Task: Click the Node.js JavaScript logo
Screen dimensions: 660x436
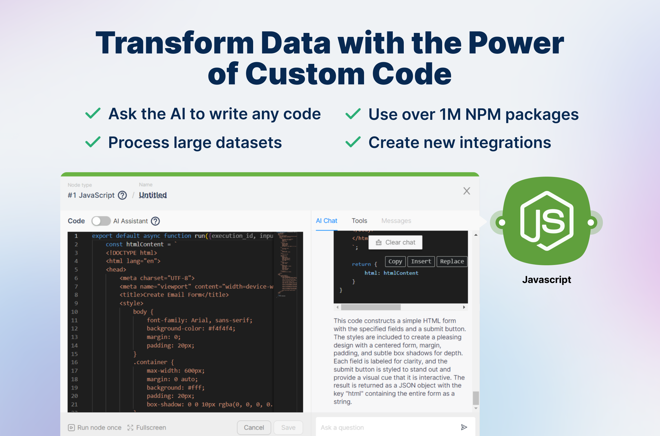Action: point(546,221)
